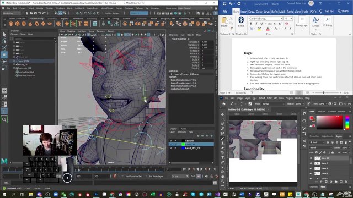
Task: Click the Translate X value field in Channel Box
Action: pos(207,42)
